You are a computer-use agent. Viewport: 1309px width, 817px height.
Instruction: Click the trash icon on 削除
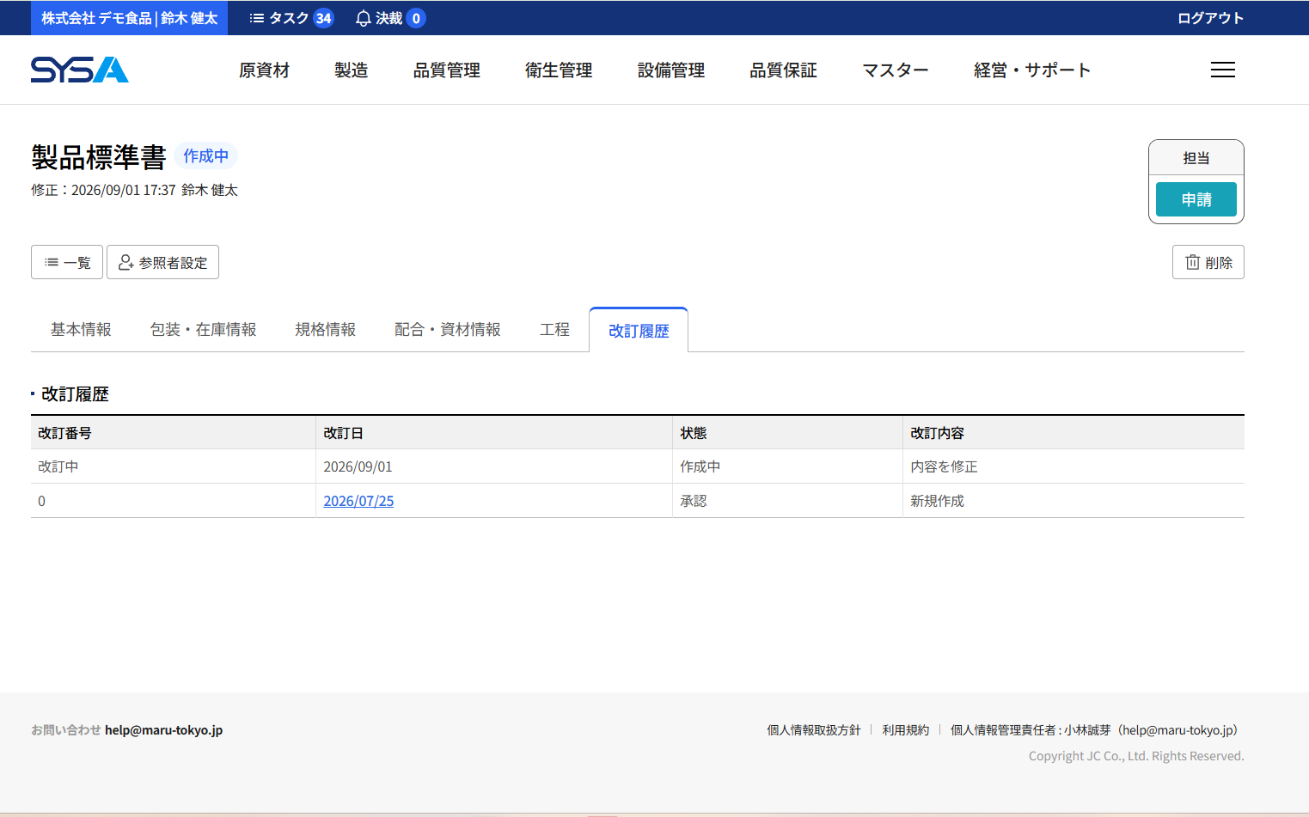(x=1192, y=262)
